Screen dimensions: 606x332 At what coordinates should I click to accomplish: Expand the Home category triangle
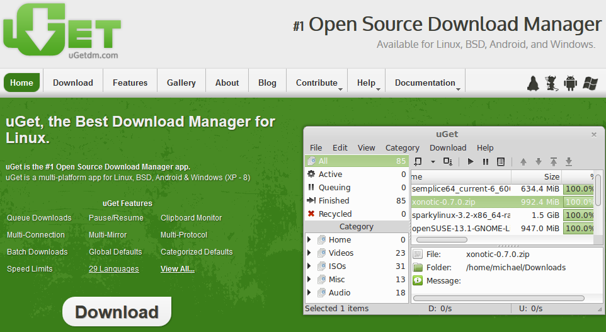pos(309,239)
